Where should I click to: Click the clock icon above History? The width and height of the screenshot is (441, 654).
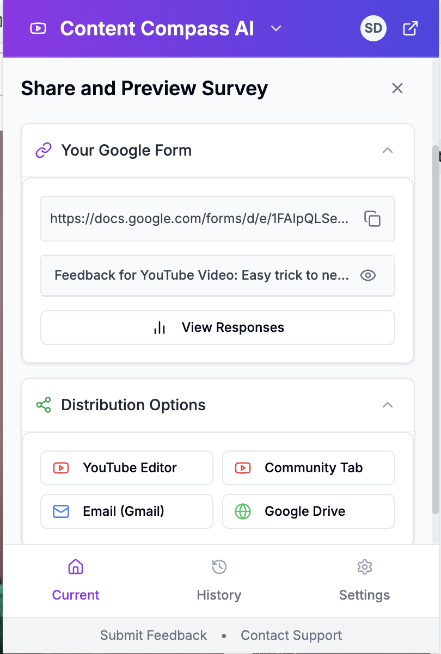click(219, 567)
